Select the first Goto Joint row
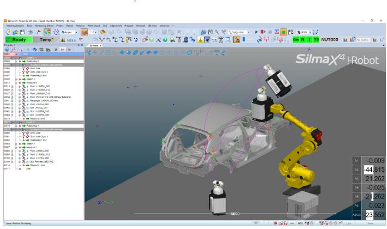This screenshot has width=387, height=229. 44,68
